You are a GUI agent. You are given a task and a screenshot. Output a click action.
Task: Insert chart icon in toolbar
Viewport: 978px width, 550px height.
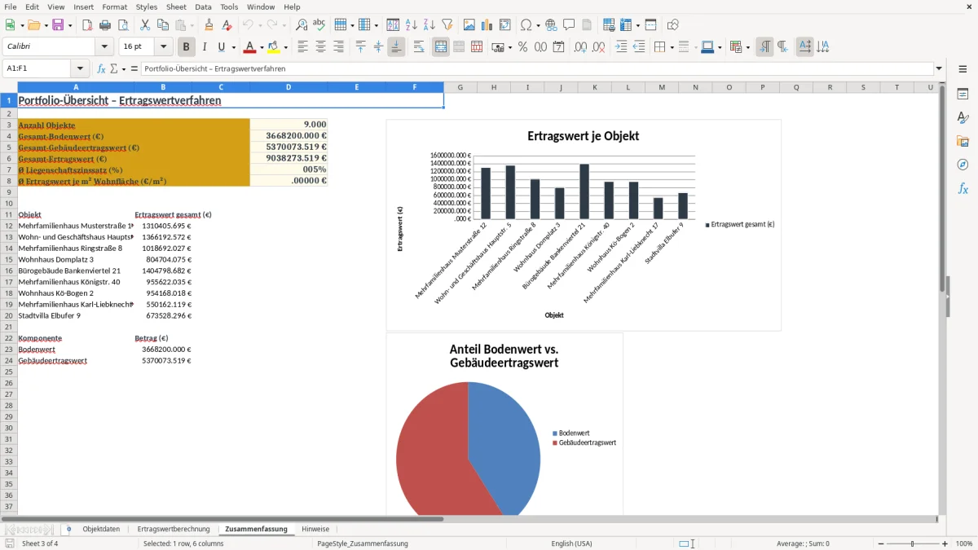487,25
